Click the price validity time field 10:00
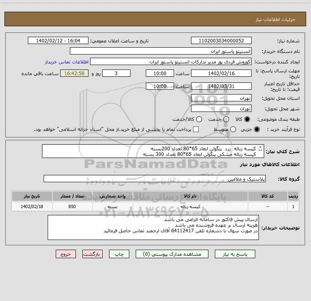311x301 pixels. point(160,86)
